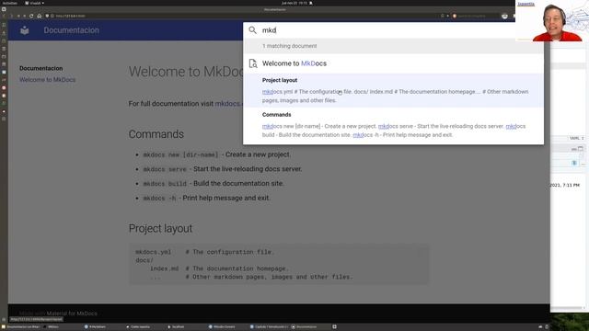The height and width of the screenshot is (331, 589).
Task: Click the document icon beside the "Welcome to MkDocs" result
Action: pyautogui.click(x=253, y=63)
